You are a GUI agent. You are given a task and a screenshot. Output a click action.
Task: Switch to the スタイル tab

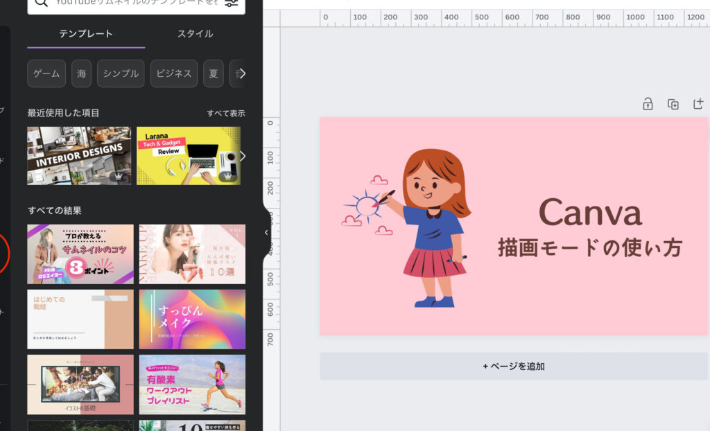(196, 34)
